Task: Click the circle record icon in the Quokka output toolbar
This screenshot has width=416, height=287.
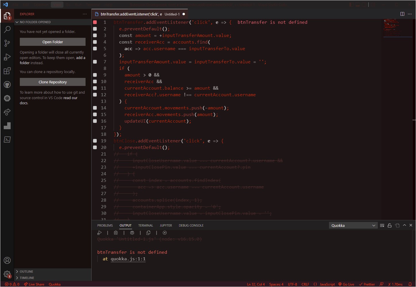Action: [165, 233]
